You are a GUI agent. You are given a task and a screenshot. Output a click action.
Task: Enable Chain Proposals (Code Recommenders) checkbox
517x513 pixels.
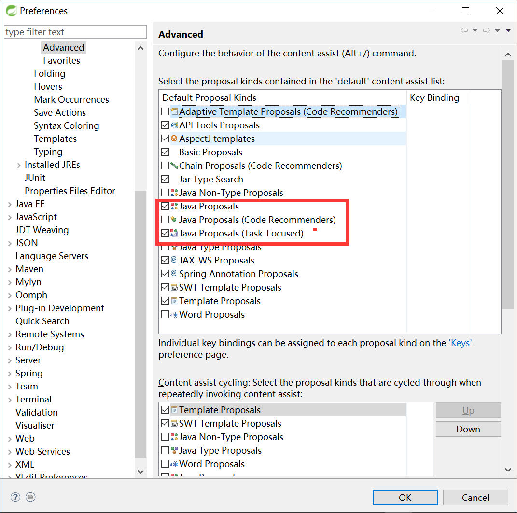pyautogui.click(x=165, y=166)
